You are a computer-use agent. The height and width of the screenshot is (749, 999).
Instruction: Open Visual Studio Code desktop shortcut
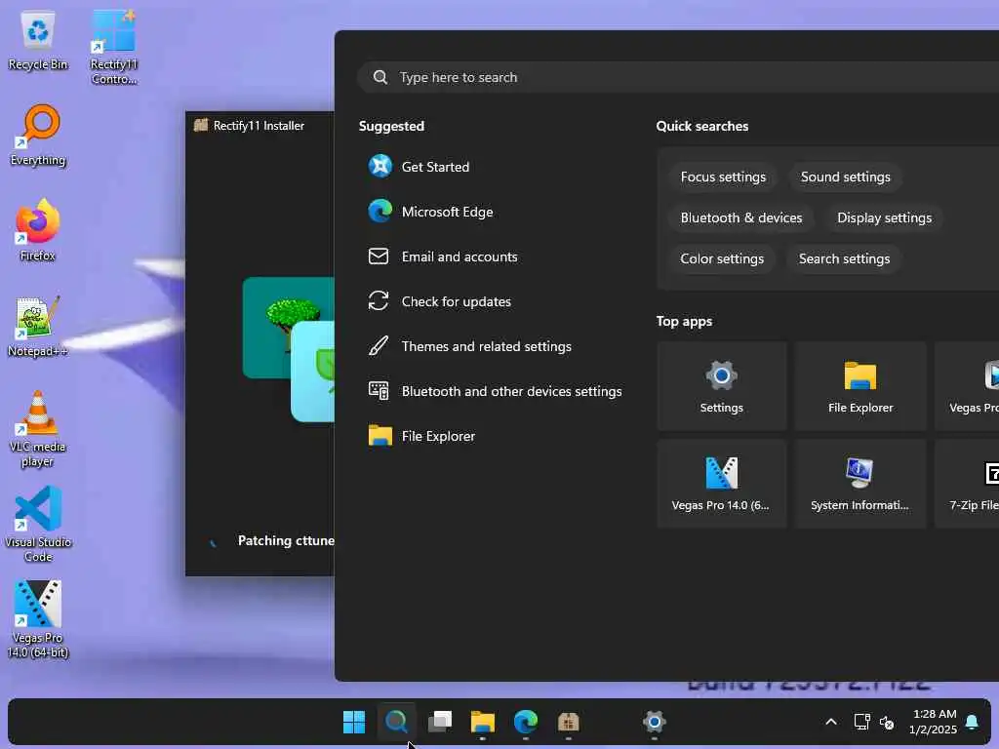pos(38,524)
